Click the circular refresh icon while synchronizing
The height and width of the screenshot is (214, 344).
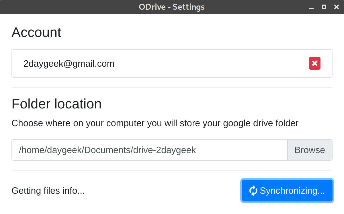[x=253, y=191]
